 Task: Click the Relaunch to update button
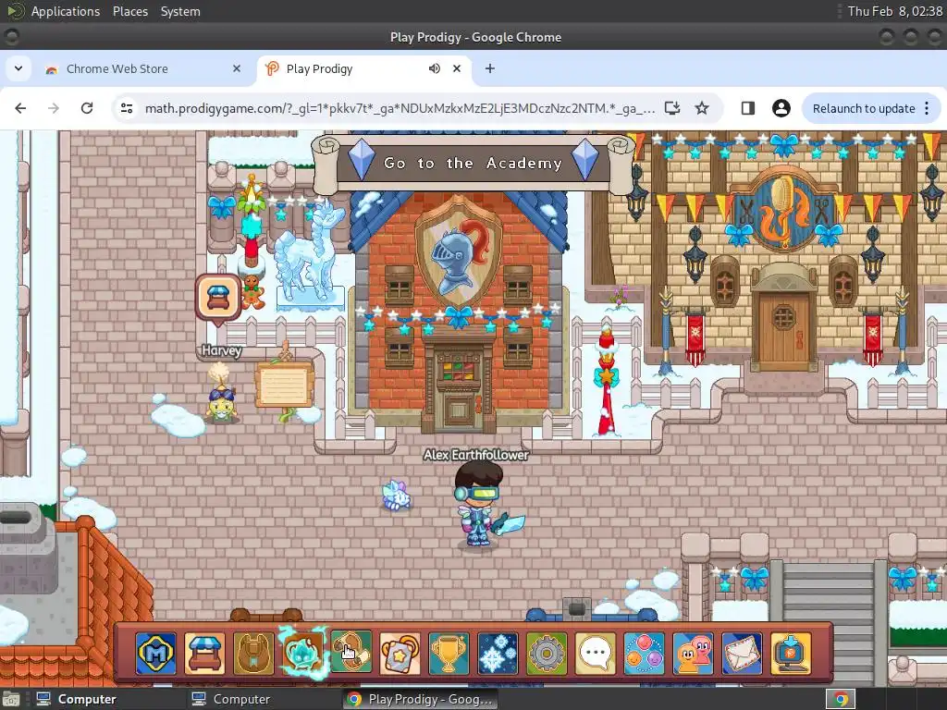coord(864,109)
